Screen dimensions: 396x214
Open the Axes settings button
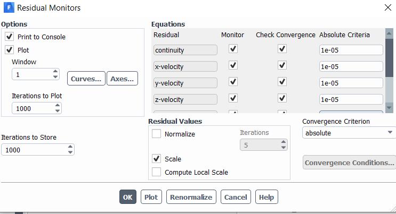pos(122,79)
